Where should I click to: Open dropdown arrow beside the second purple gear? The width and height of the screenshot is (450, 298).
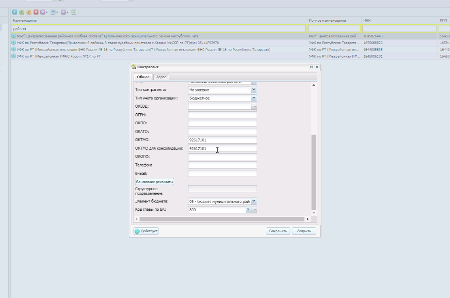tap(67, 12)
